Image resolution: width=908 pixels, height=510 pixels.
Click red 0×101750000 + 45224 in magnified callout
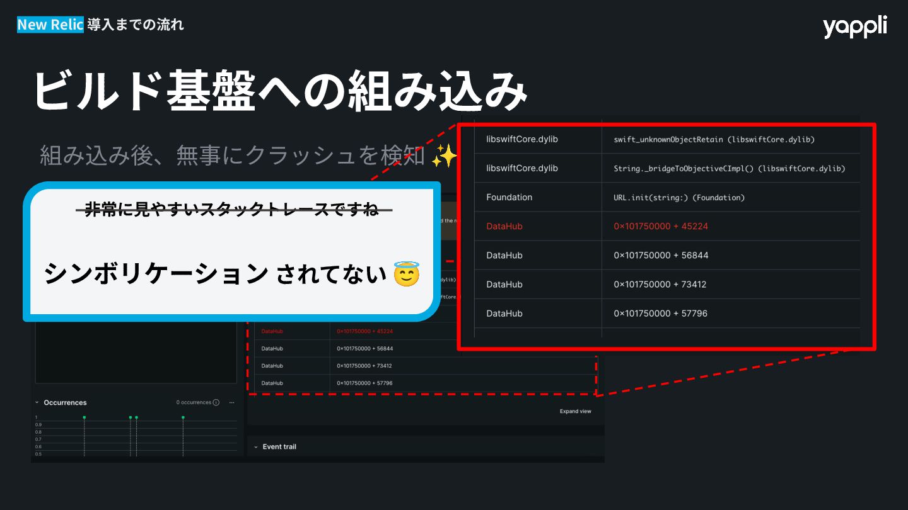tap(661, 226)
